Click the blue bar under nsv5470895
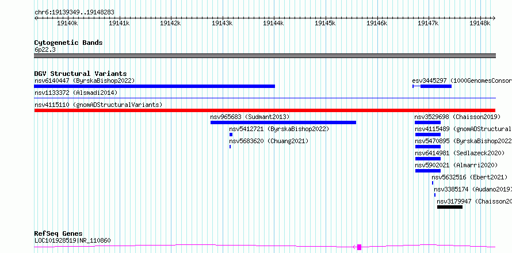This screenshot has width=512, height=253. tap(428, 147)
